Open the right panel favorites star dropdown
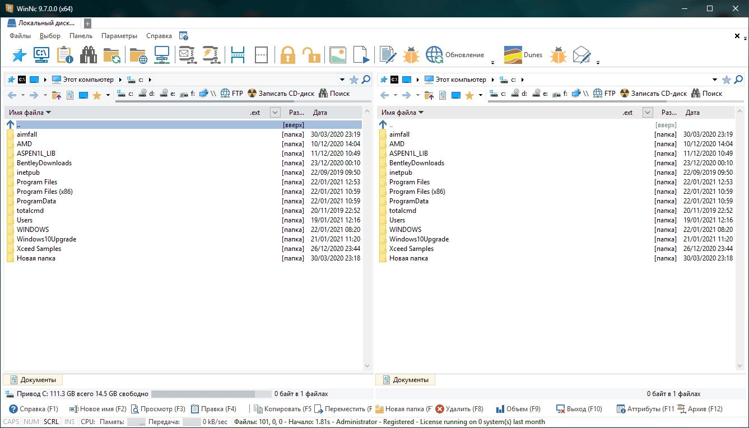The width and height of the screenshot is (749, 428). 480,95
